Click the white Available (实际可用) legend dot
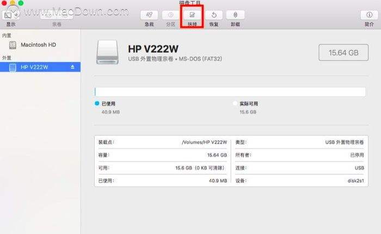 pyautogui.click(x=235, y=103)
